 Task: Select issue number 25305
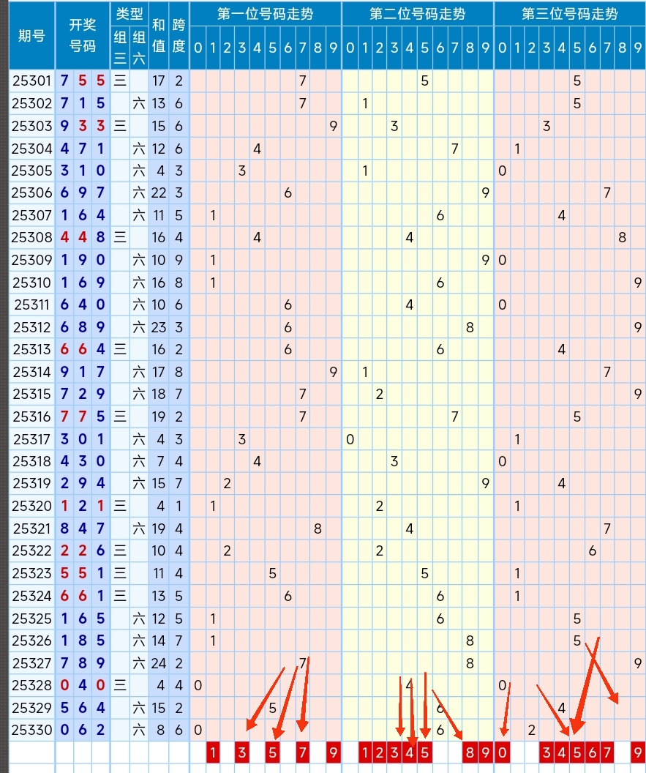[32, 171]
